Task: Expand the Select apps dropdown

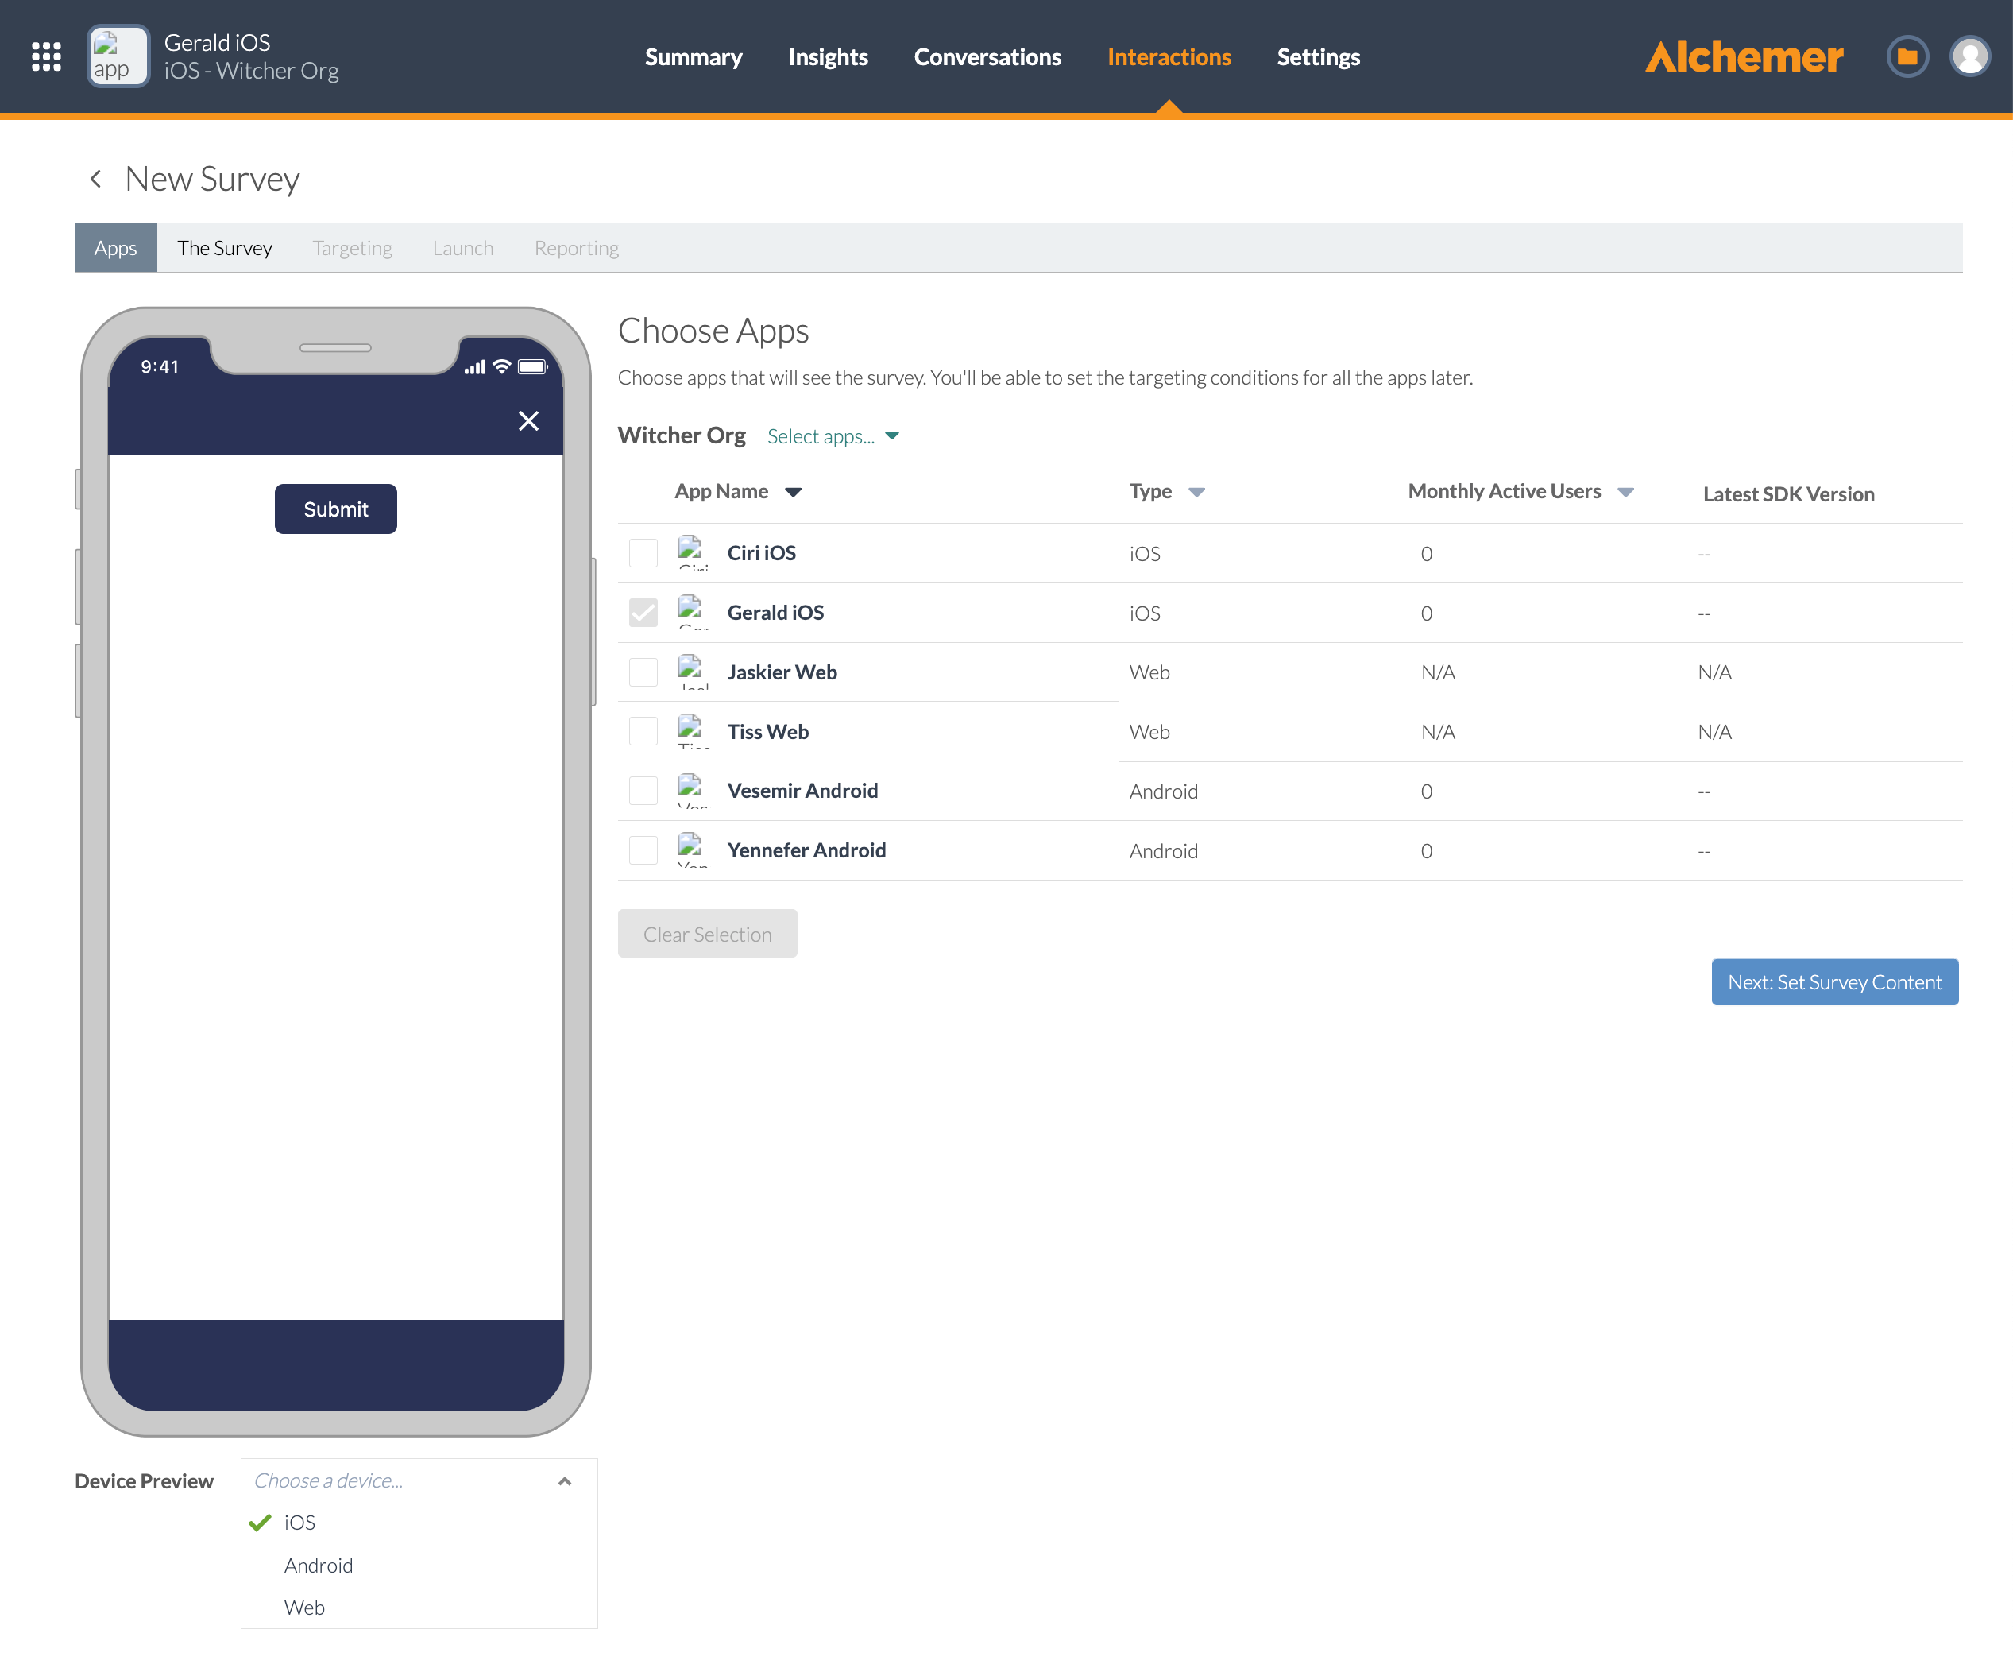Action: 833,436
